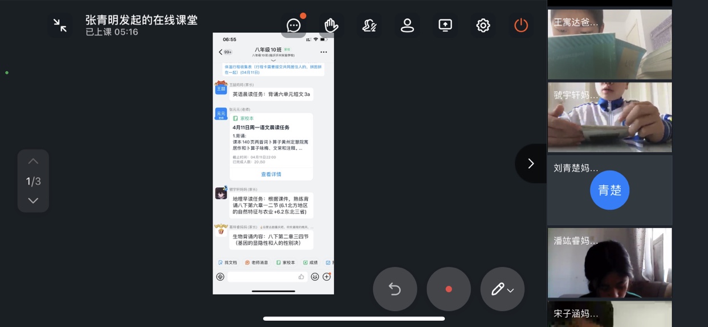The image size is (708, 327).
Task: Open the pen tool options dropdown
Action: [502, 289]
